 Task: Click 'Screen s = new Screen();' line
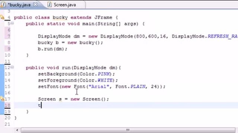pyautogui.click(x=74, y=99)
